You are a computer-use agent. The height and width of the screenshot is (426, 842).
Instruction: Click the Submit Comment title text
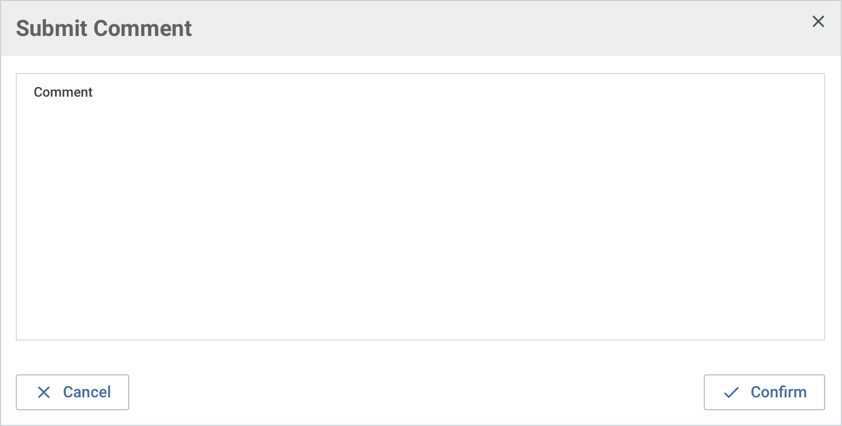103,28
